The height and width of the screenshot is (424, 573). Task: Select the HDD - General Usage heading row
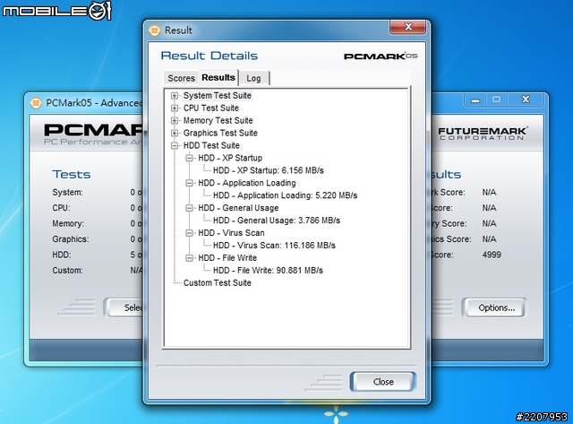point(238,208)
